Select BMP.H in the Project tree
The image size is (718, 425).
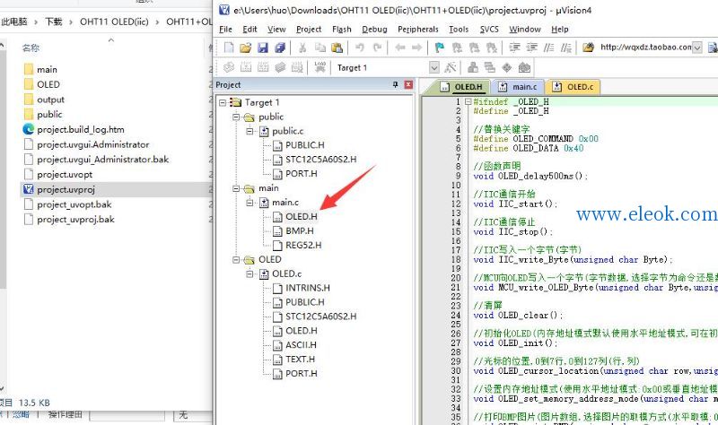(300, 231)
